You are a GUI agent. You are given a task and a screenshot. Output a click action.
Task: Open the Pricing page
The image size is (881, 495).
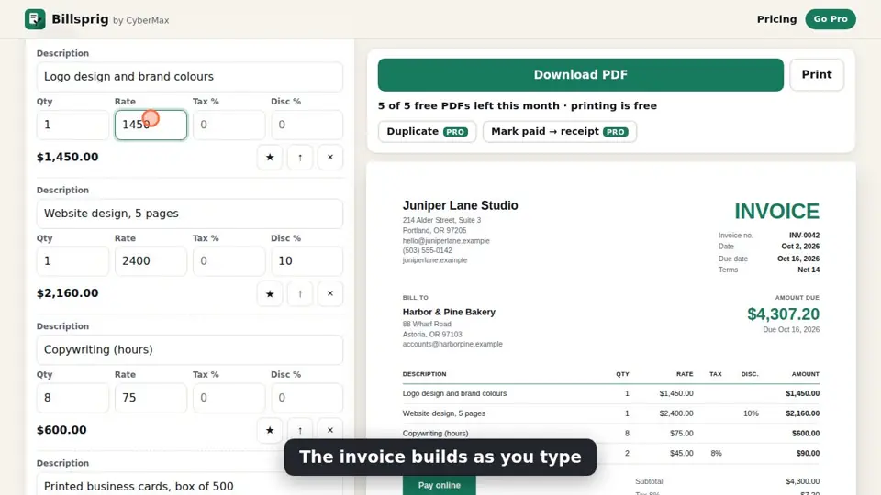coord(776,19)
